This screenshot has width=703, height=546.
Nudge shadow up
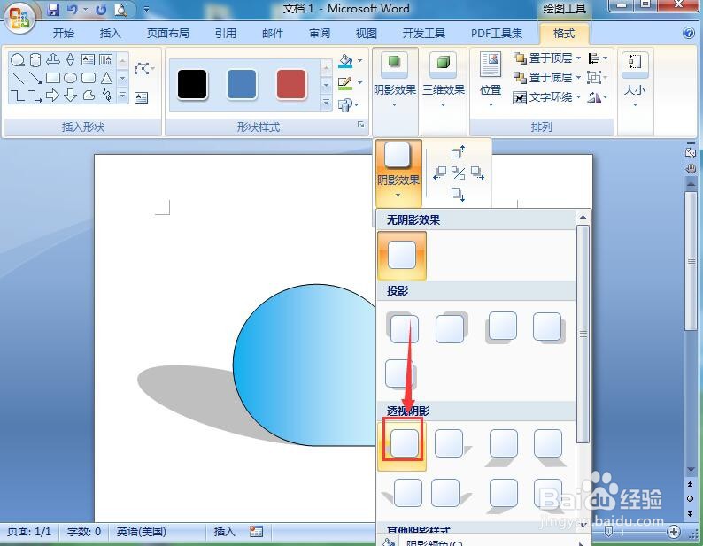coord(459,152)
